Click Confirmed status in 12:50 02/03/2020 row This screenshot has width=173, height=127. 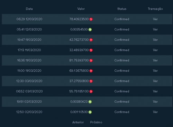click(x=122, y=112)
